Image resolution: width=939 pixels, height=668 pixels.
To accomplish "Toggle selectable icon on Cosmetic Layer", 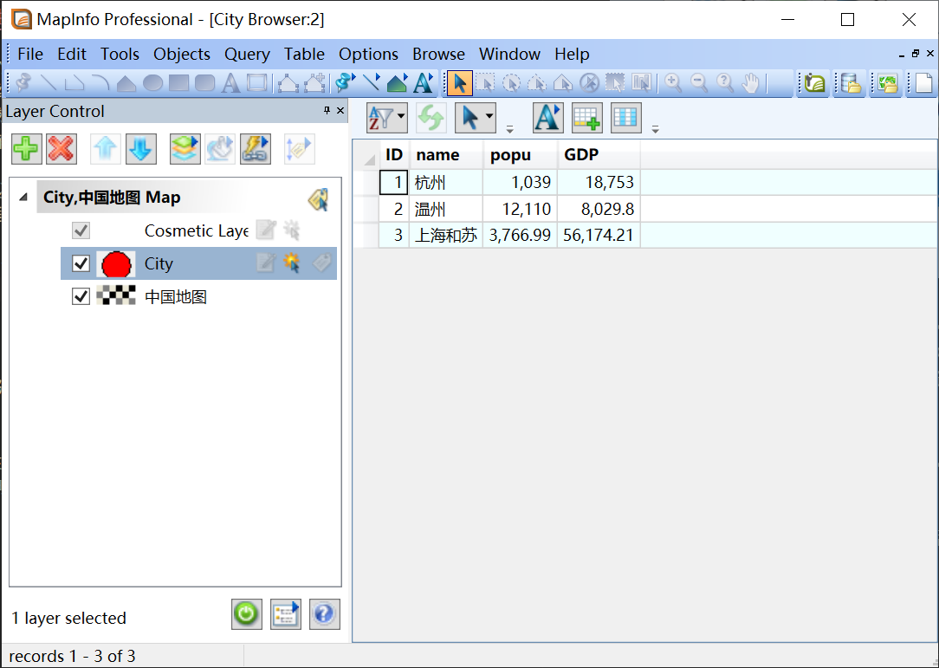I will 292,230.
